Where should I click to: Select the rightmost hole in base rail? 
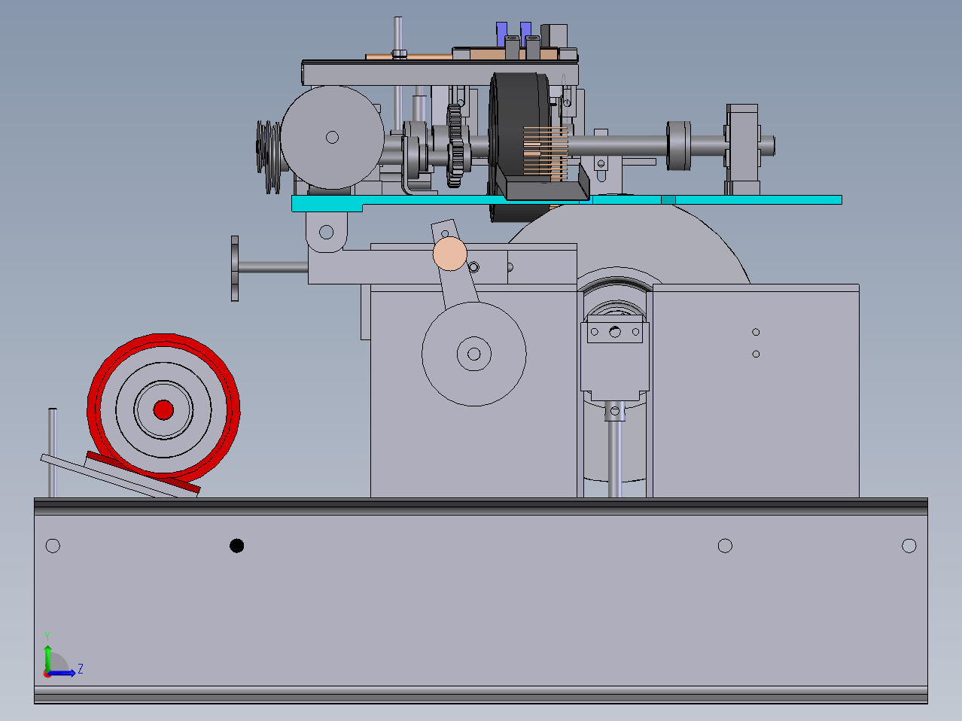click(909, 546)
